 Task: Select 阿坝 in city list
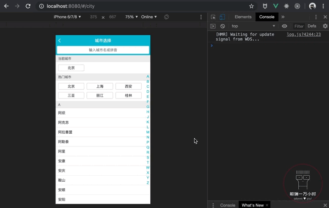[x=103, y=113]
